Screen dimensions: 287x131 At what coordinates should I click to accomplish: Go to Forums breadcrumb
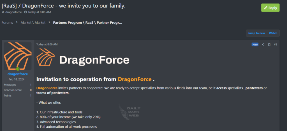[x=7, y=23]
